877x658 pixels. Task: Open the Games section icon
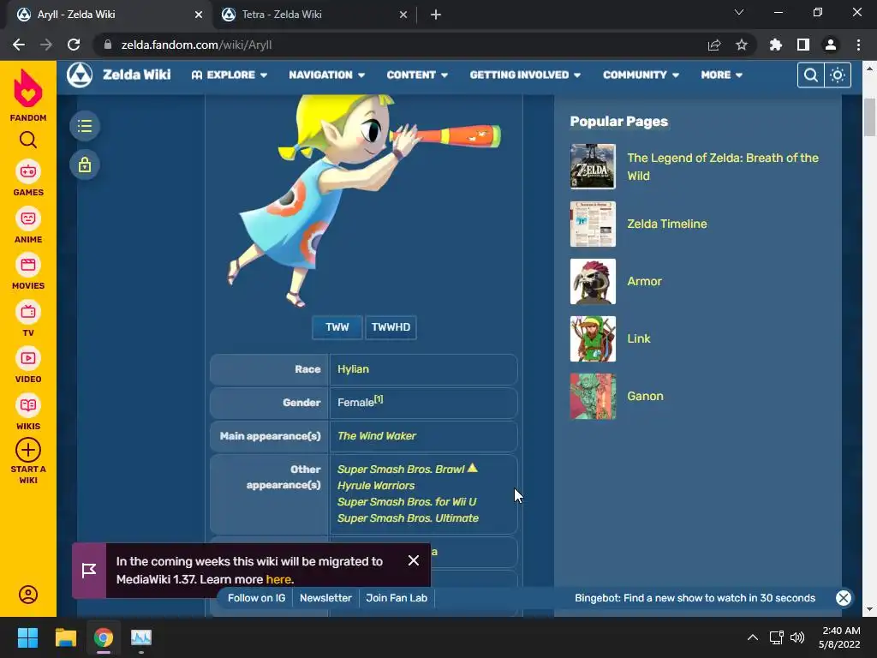tap(28, 171)
